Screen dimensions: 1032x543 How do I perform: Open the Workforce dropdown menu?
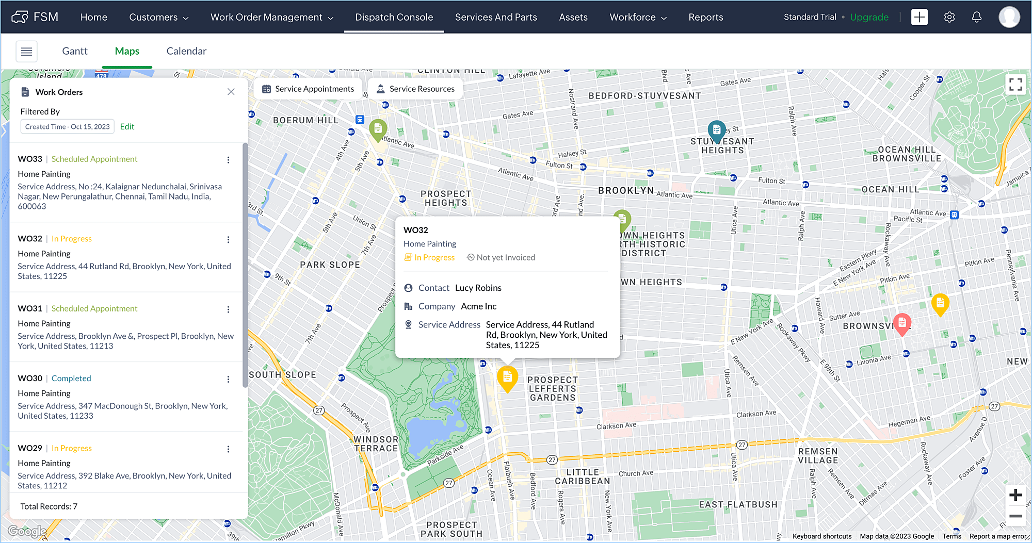pyautogui.click(x=638, y=17)
